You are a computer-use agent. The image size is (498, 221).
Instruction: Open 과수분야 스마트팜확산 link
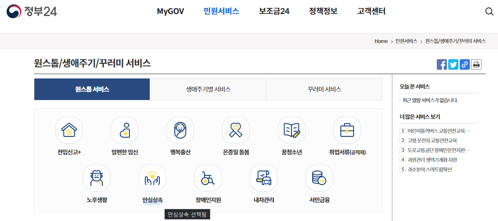click(x=429, y=169)
